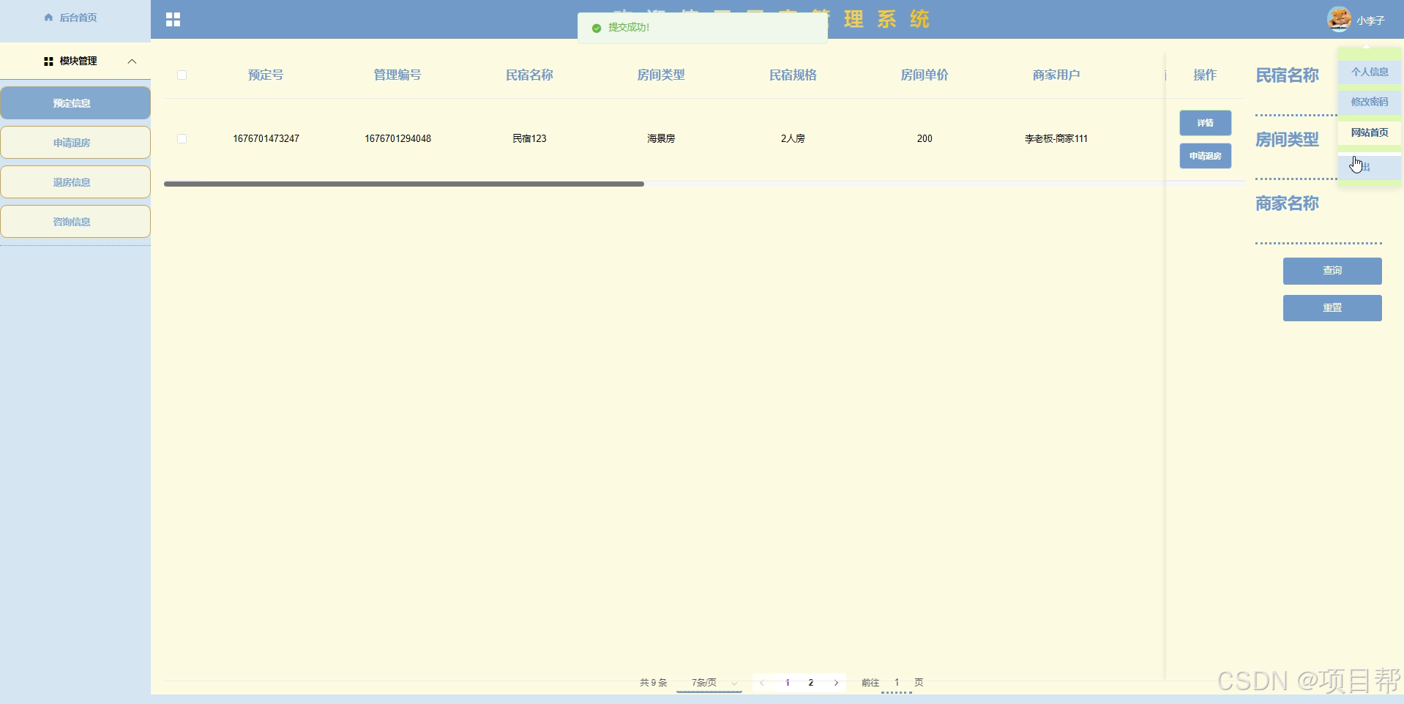Click the 查询 search button
1404x704 pixels.
click(x=1332, y=271)
